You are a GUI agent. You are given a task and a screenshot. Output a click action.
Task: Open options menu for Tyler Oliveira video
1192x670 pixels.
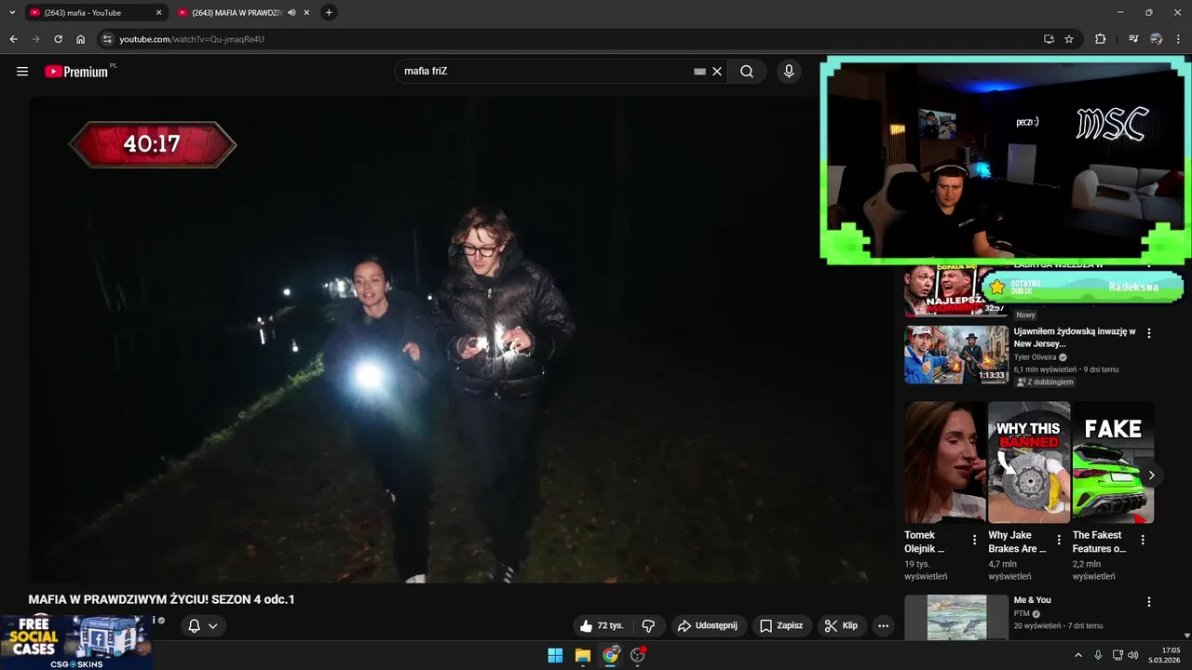pyautogui.click(x=1149, y=333)
